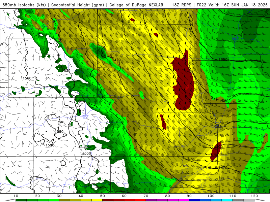The width and height of the screenshot is (270, 202).
Task: Click the 1530 contour label below the two 1590 labels
Action: pyautogui.click(x=86, y=153)
